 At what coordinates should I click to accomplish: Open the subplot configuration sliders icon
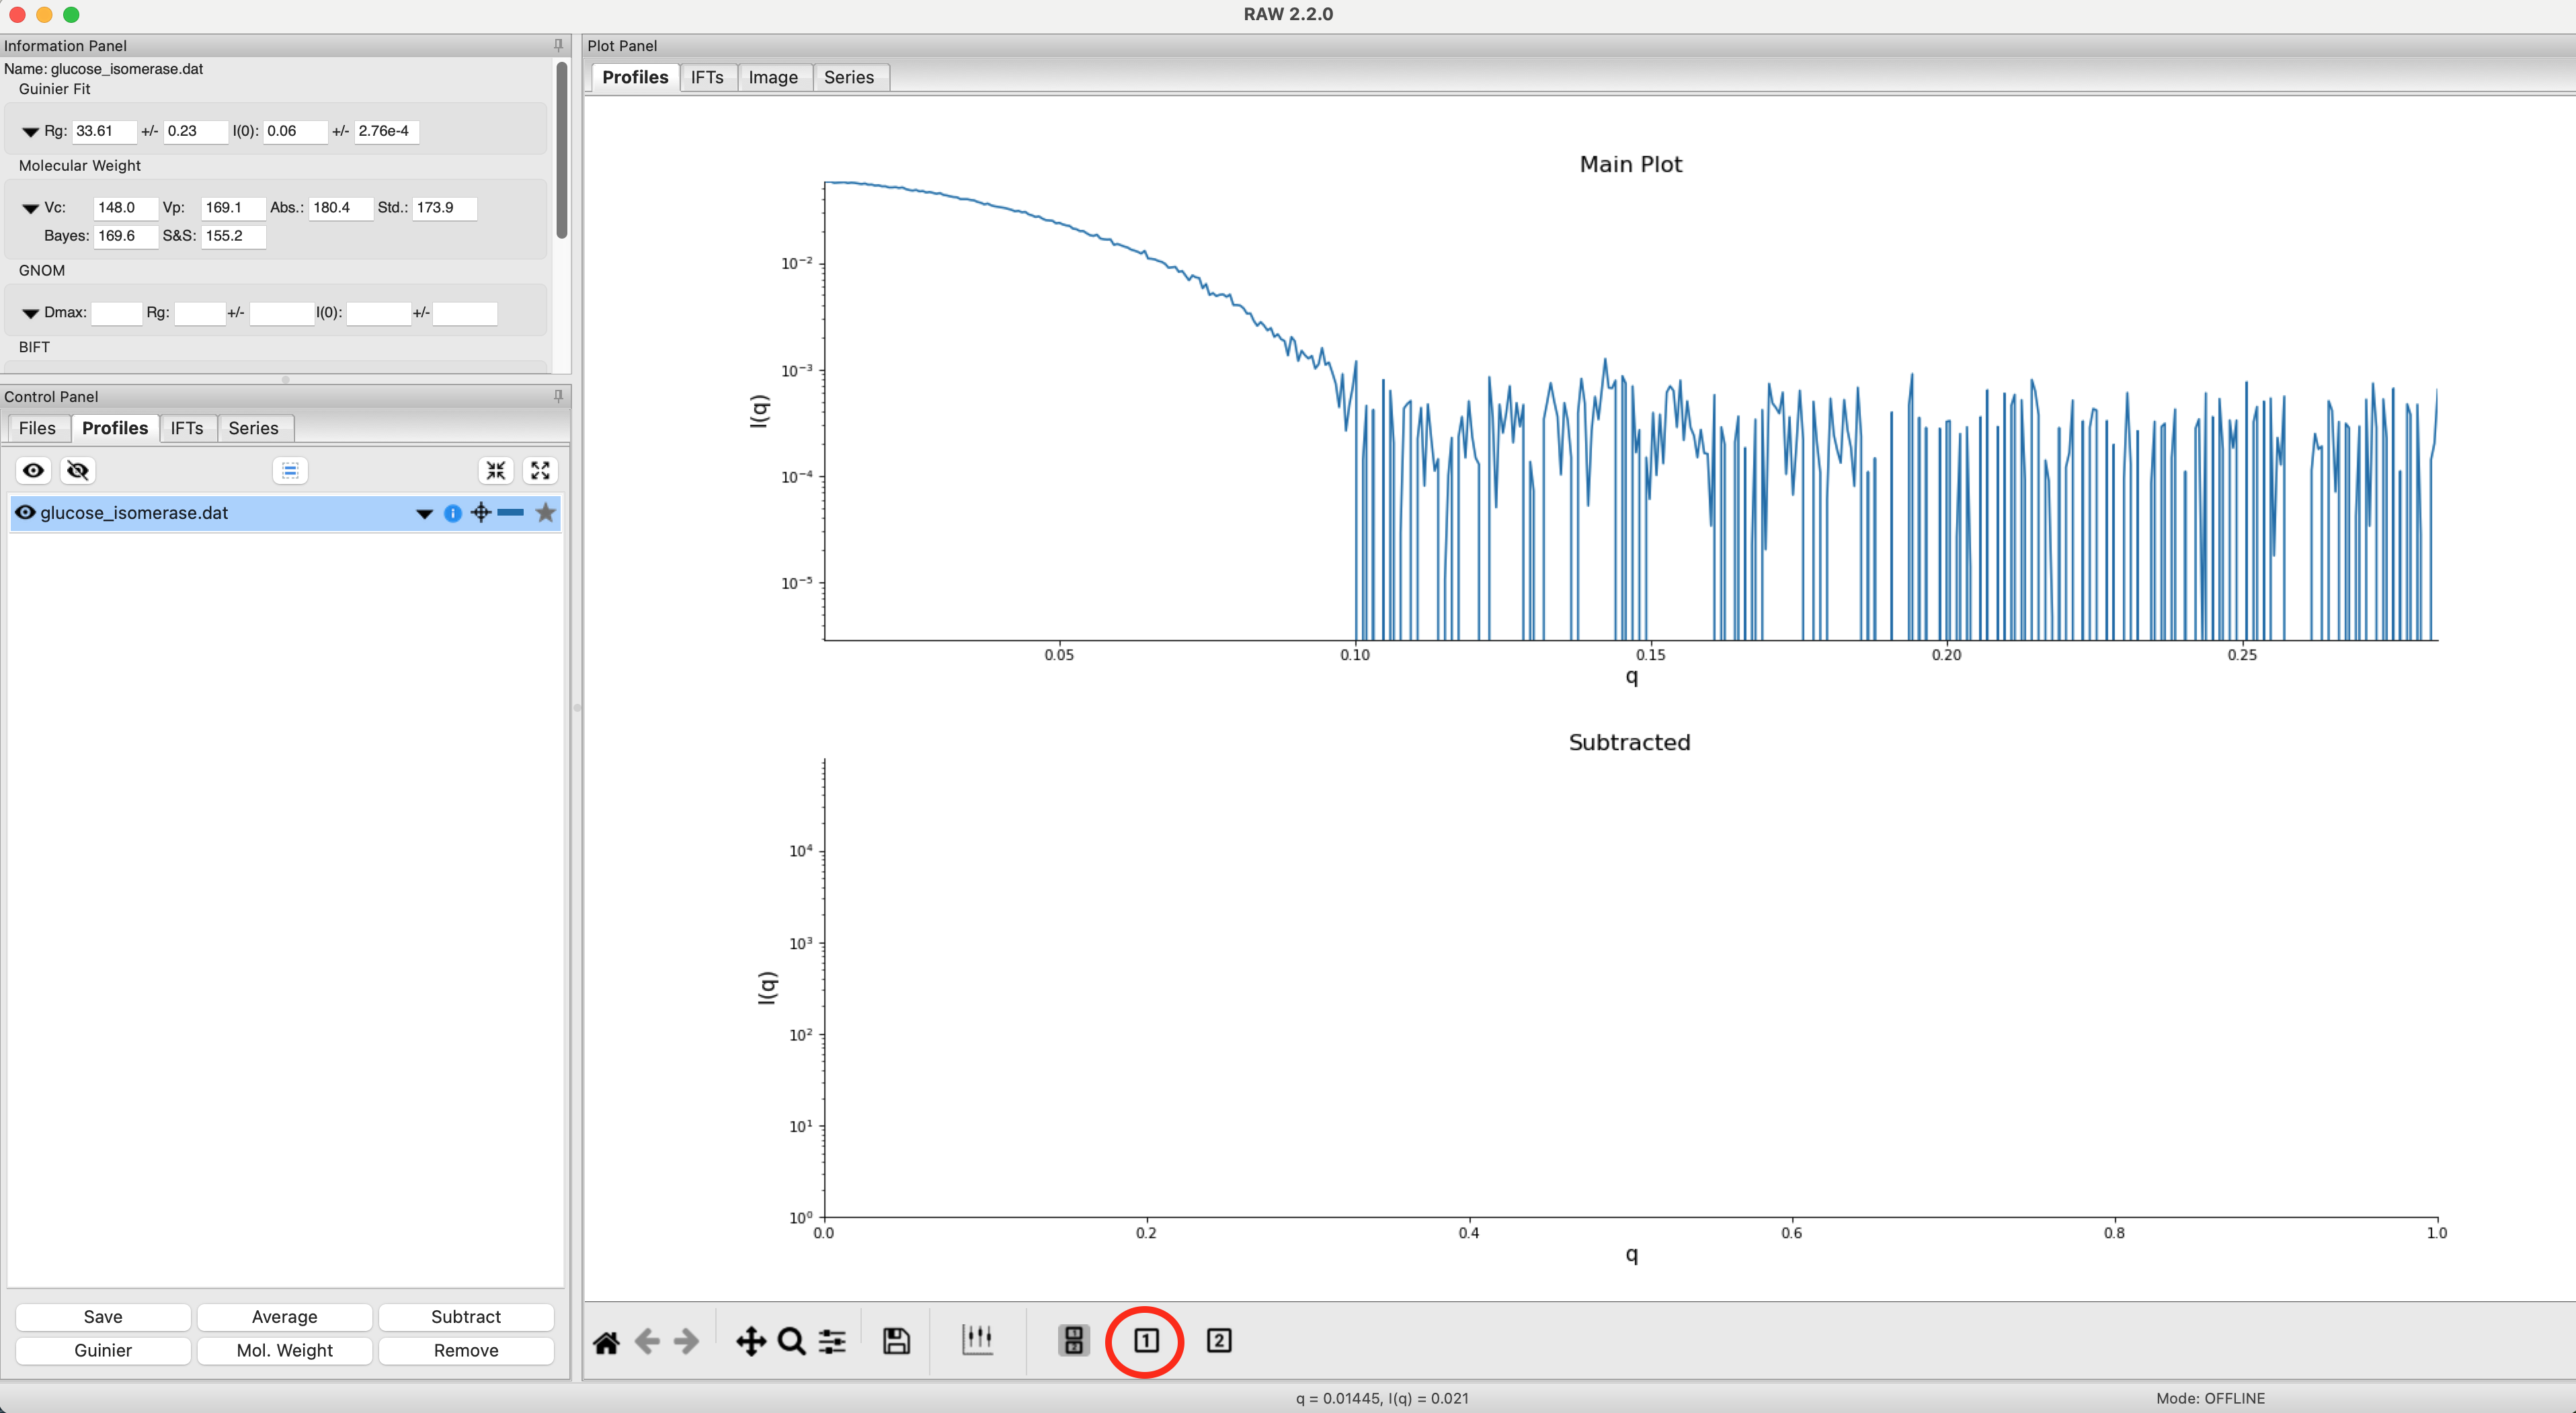pos(832,1341)
